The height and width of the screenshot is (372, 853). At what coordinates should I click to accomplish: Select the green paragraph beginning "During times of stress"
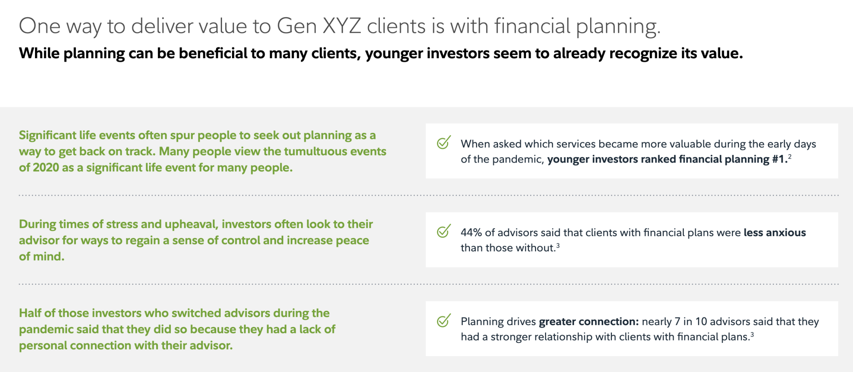pos(196,240)
